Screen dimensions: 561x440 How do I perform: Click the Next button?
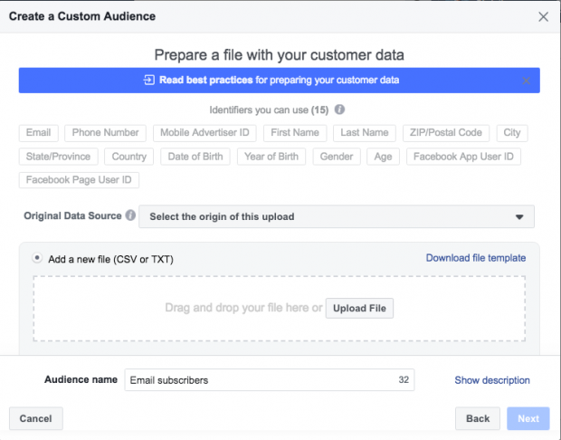click(x=528, y=418)
